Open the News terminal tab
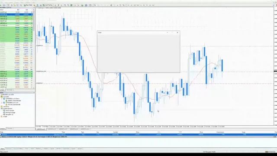Image resolution: width=277 pixels, height=156 pixels. coord(26,149)
